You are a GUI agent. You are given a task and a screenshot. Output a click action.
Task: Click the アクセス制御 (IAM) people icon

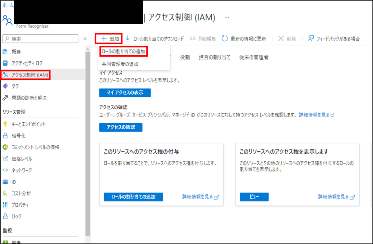(x=5, y=75)
